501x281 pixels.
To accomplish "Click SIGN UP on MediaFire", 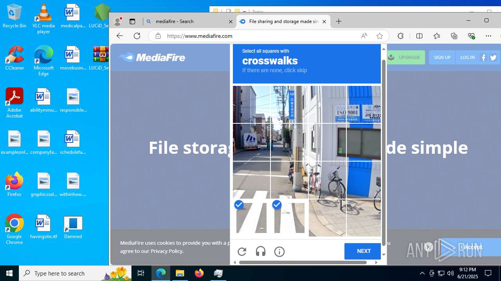I will click(442, 57).
